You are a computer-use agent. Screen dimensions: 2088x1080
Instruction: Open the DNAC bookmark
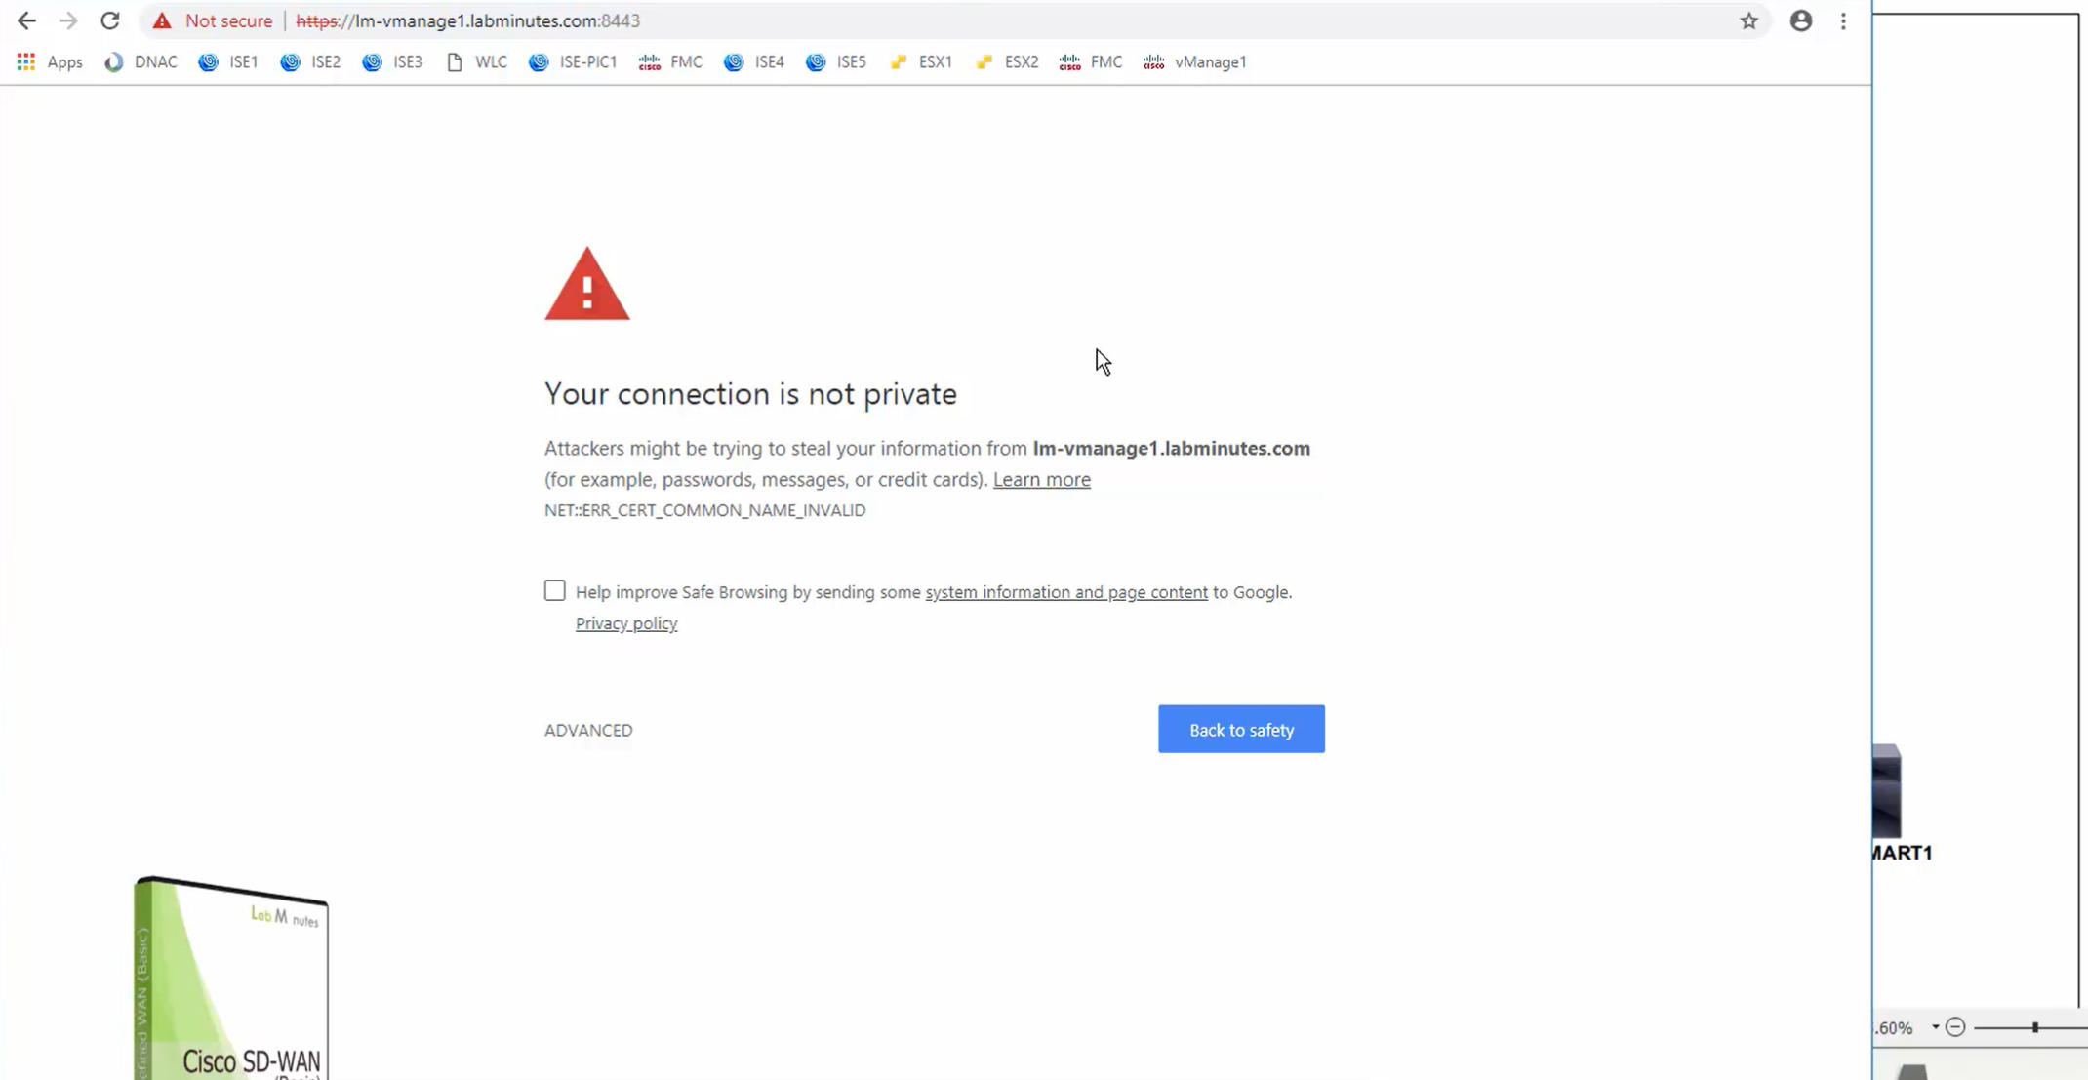(141, 61)
